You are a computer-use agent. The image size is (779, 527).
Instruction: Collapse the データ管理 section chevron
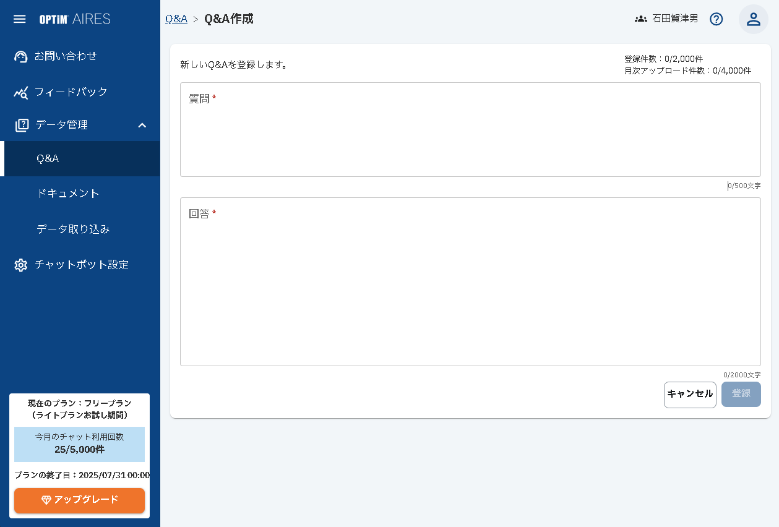(x=142, y=125)
